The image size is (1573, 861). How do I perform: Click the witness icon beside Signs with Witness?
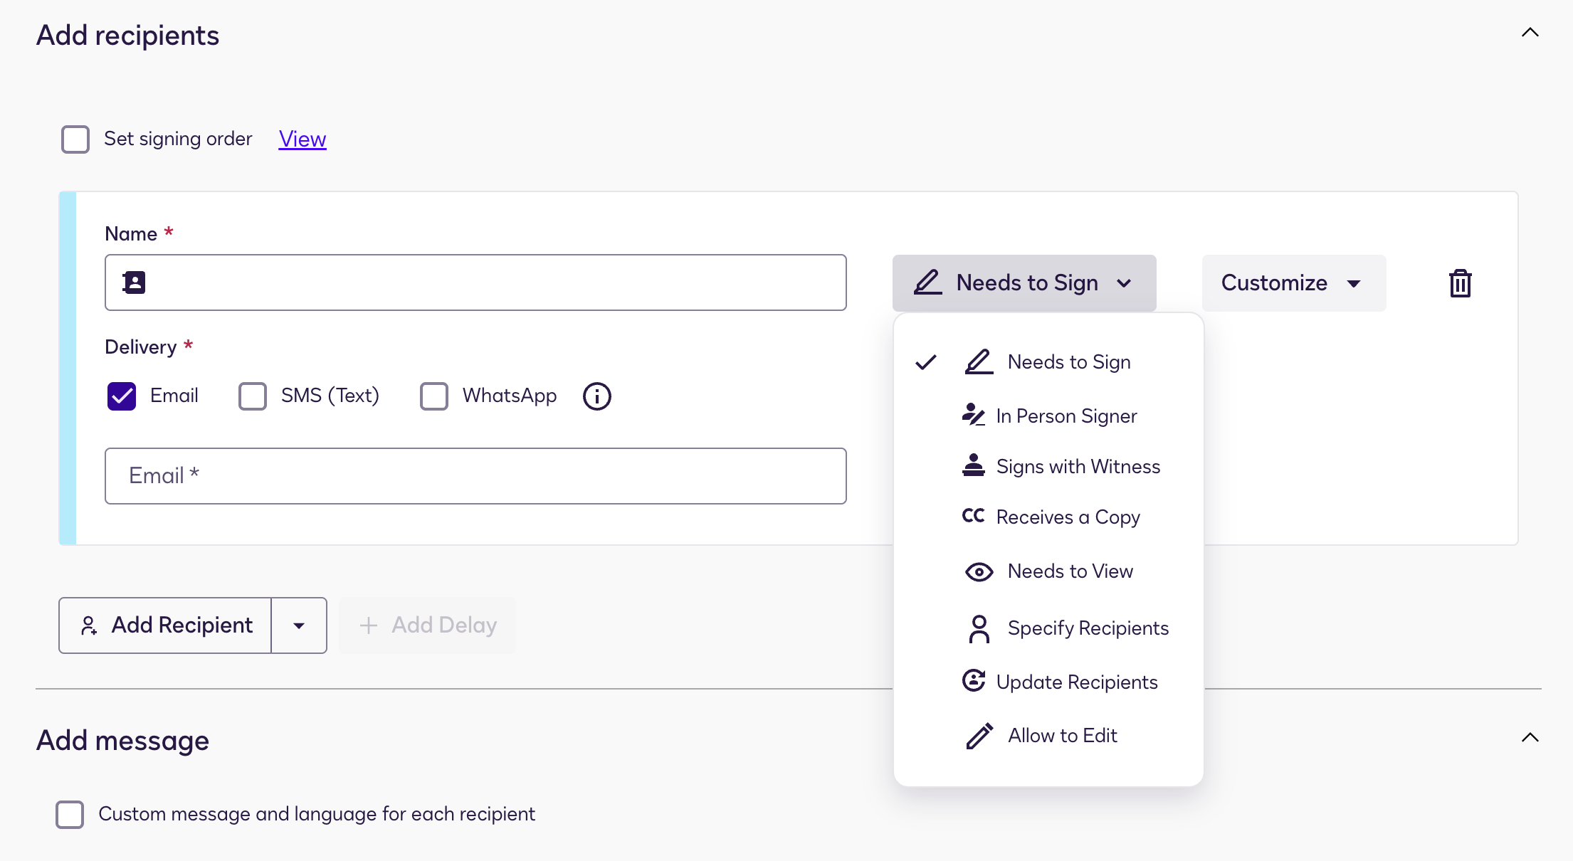click(x=972, y=466)
